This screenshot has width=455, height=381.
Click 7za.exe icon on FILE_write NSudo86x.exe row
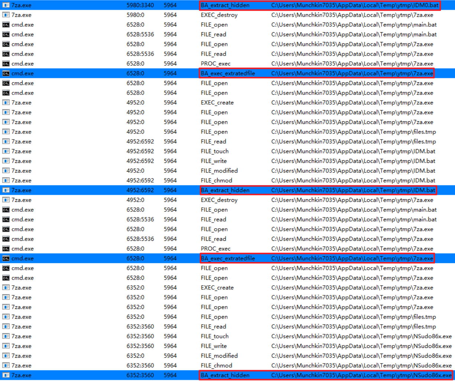click(x=6, y=346)
